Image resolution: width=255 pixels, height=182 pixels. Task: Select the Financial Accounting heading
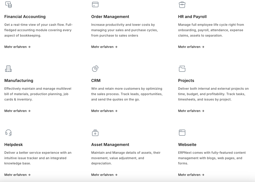point(25,17)
